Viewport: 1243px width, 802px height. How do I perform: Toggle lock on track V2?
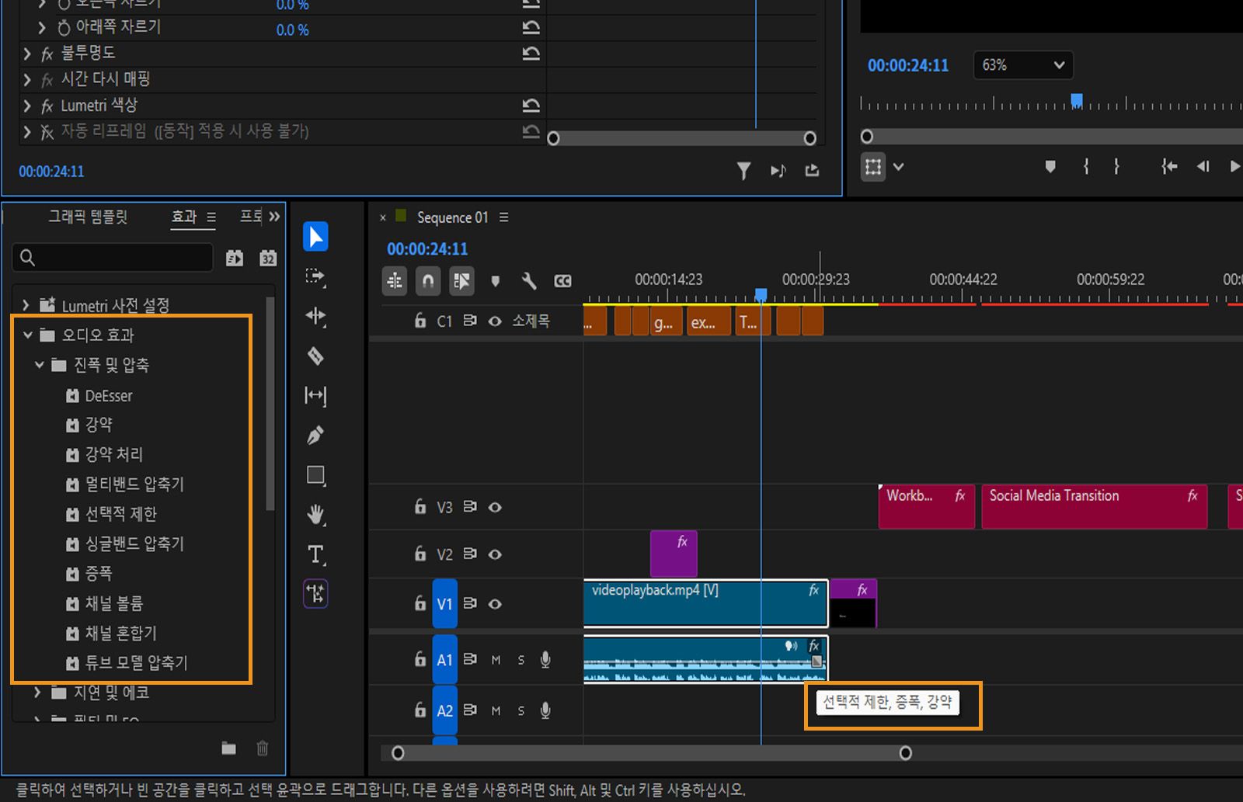(x=420, y=554)
